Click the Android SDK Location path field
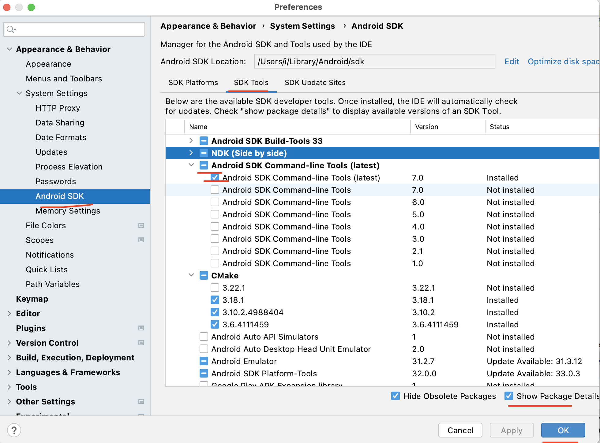The width and height of the screenshot is (600, 443). [x=374, y=61]
